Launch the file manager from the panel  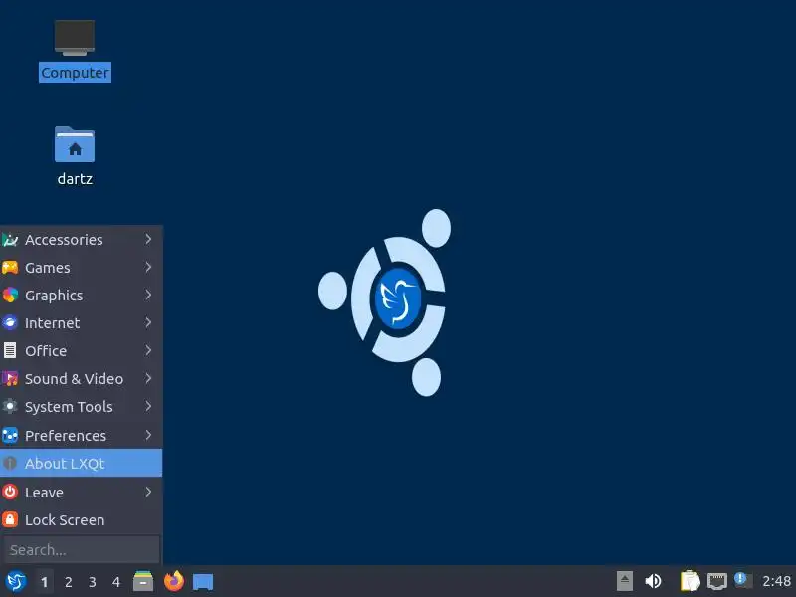pos(143,581)
